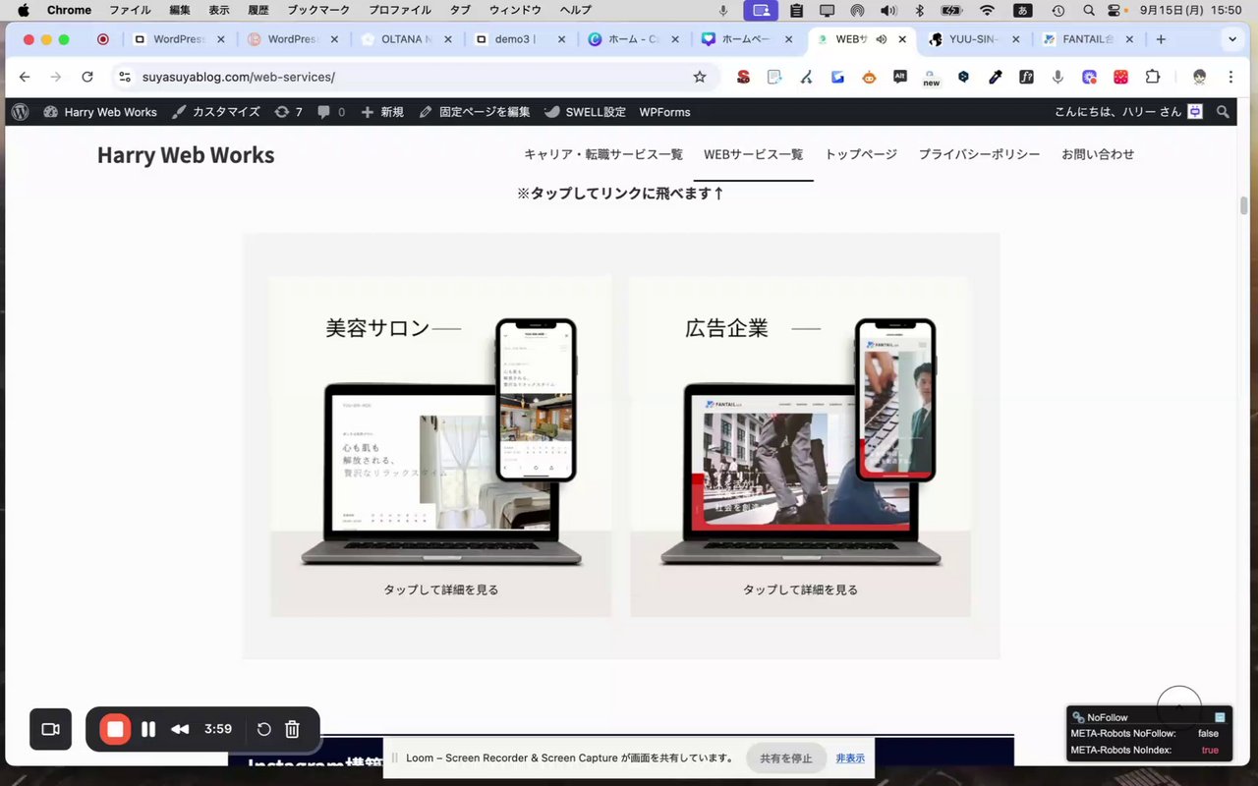Close the YUU-SIN browser tab

point(1015,39)
